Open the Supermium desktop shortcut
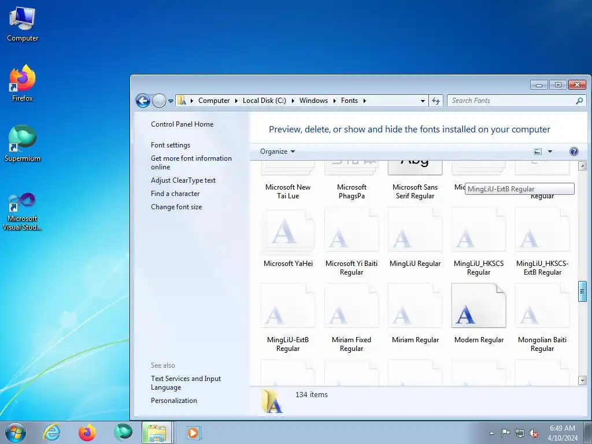Screen dimensions: 592x444 click(x=23, y=143)
